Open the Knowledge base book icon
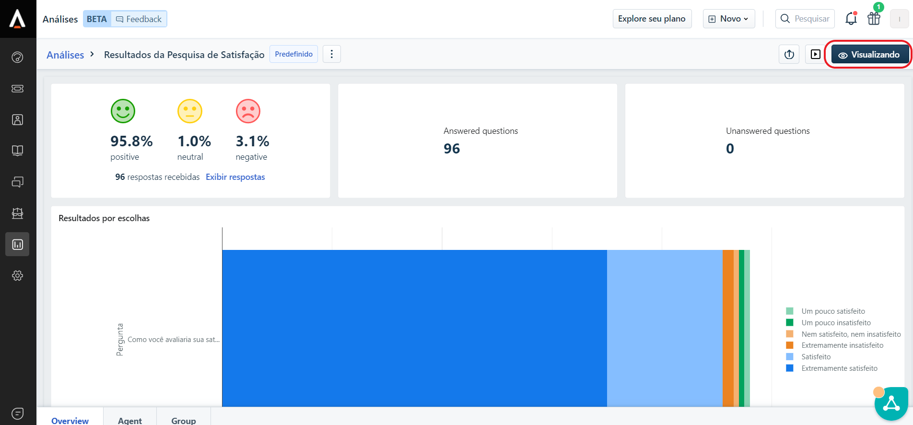Viewport: 913px width, 425px height. coord(17,151)
